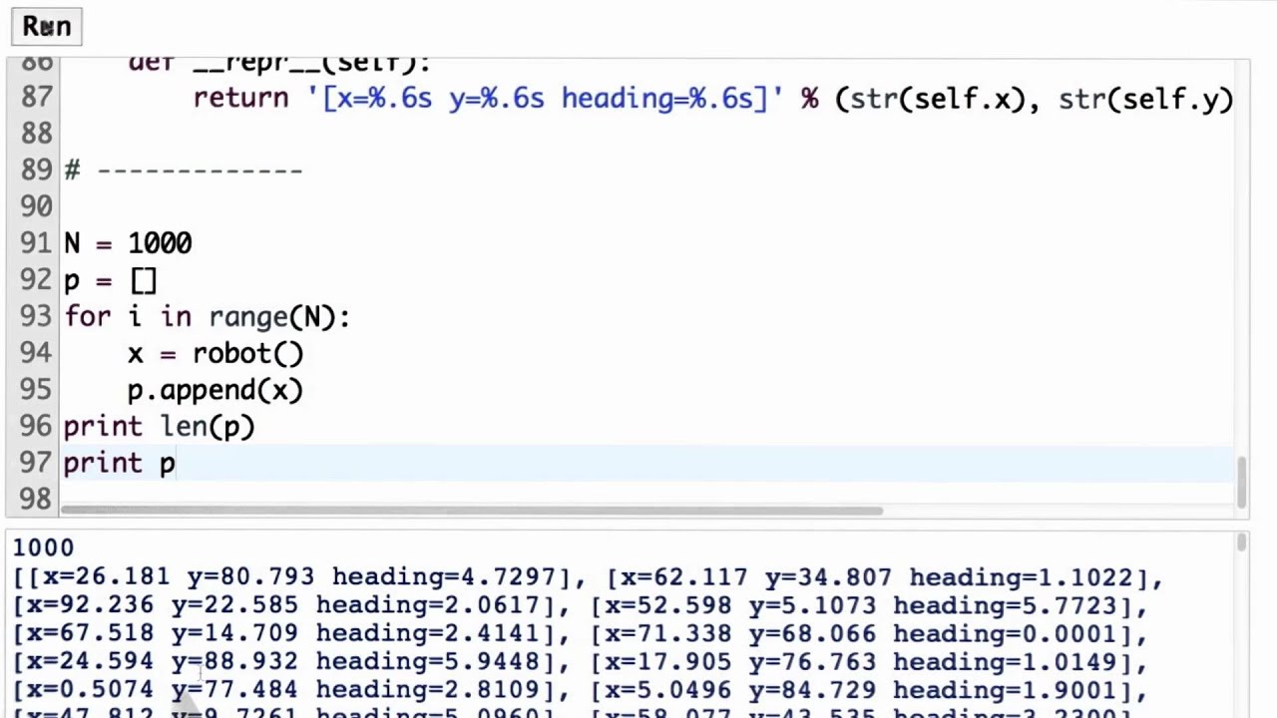Click on line 92 'p = []'
Image resolution: width=1277 pixels, height=718 pixels.
(111, 280)
